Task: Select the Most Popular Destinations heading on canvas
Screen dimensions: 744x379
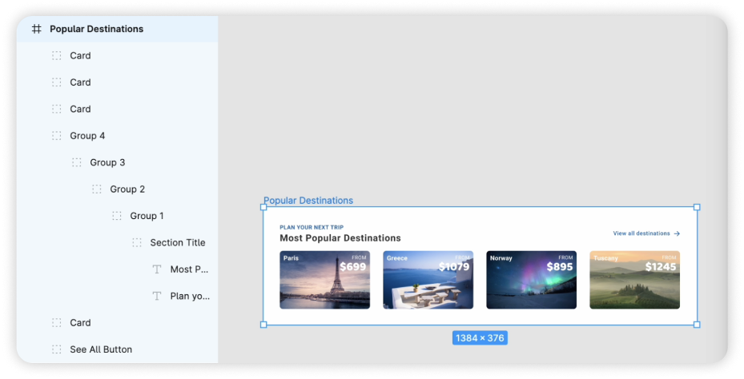Action: [340, 237]
